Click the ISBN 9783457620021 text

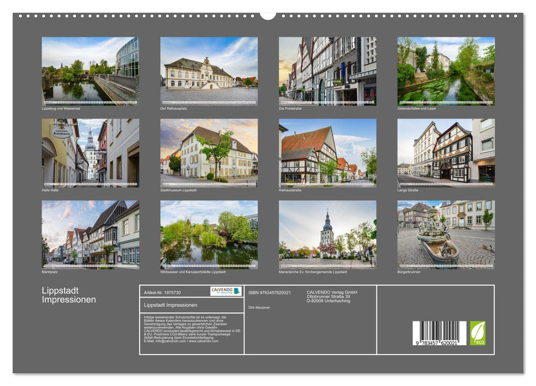(270, 292)
